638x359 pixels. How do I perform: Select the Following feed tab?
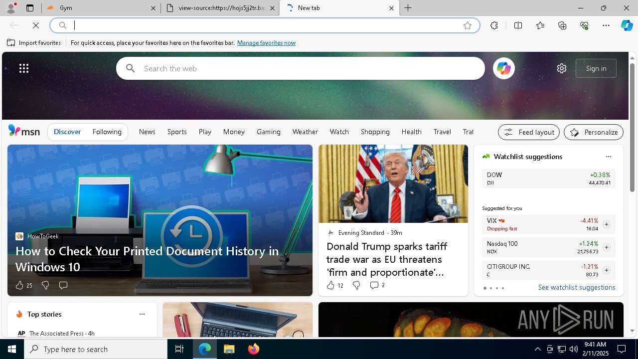[107, 132]
